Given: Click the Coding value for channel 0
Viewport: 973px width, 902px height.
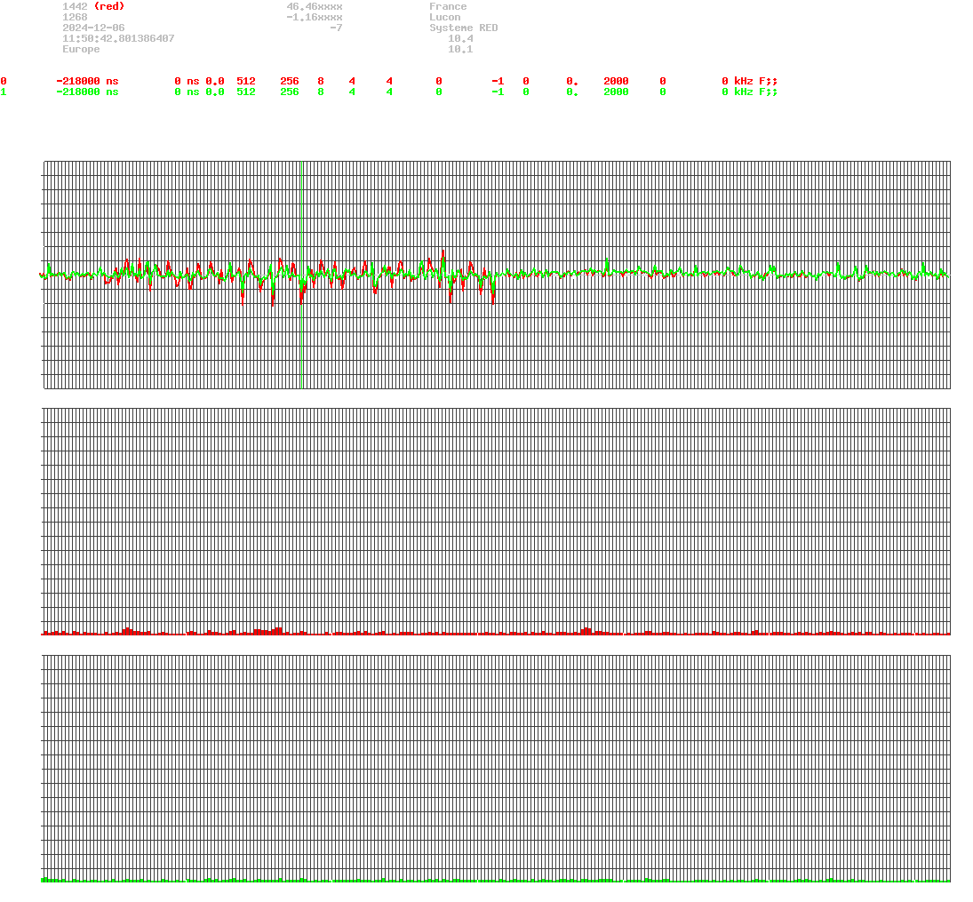Looking at the screenshot, I should click(x=525, y=81).
